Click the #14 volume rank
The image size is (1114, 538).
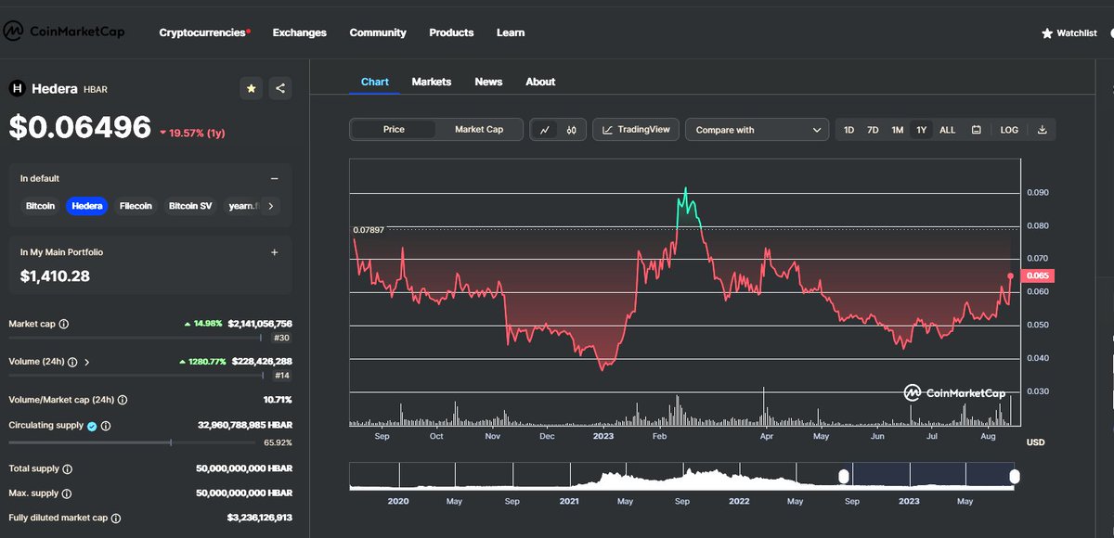(x=283, y=376)
